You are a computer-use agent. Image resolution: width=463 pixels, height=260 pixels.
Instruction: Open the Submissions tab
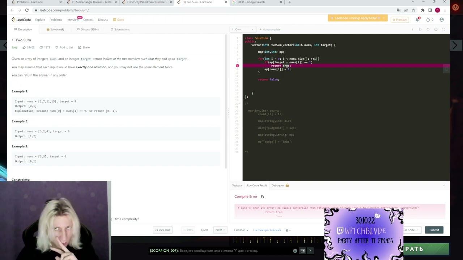(x=120, y=29)
